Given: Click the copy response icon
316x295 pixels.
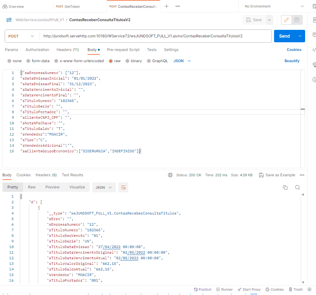Looking at the screenshot, I should click(285, 187).
